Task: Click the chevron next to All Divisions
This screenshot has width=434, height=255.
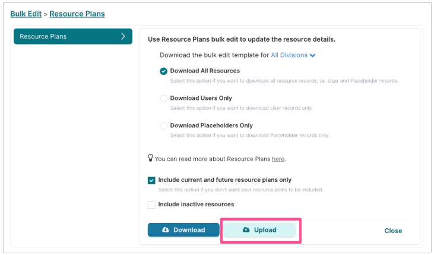Action: (313, 55)
